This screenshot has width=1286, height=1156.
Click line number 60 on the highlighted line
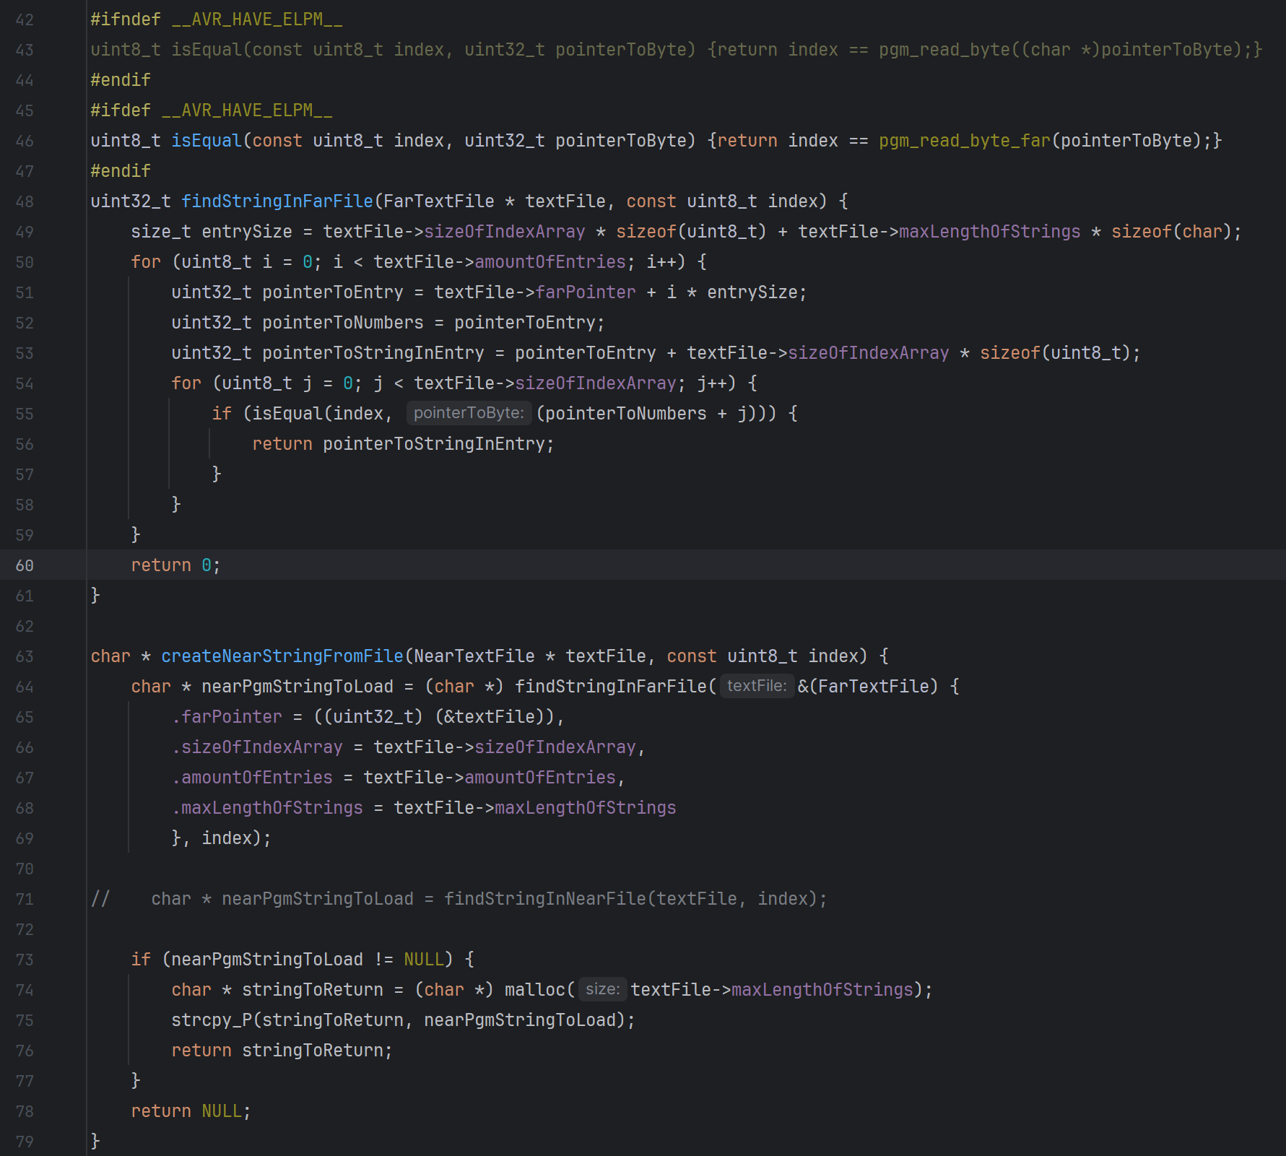tap(24, 565)
